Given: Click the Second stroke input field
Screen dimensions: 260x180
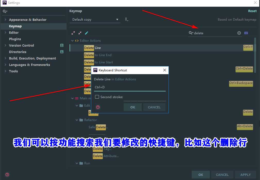Looking at the screenshot, I should pos(145,98).
